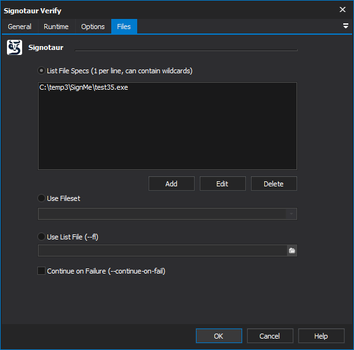The image size is (354, 350).
Task: Go to the Options tab
Action: point(93,27)
